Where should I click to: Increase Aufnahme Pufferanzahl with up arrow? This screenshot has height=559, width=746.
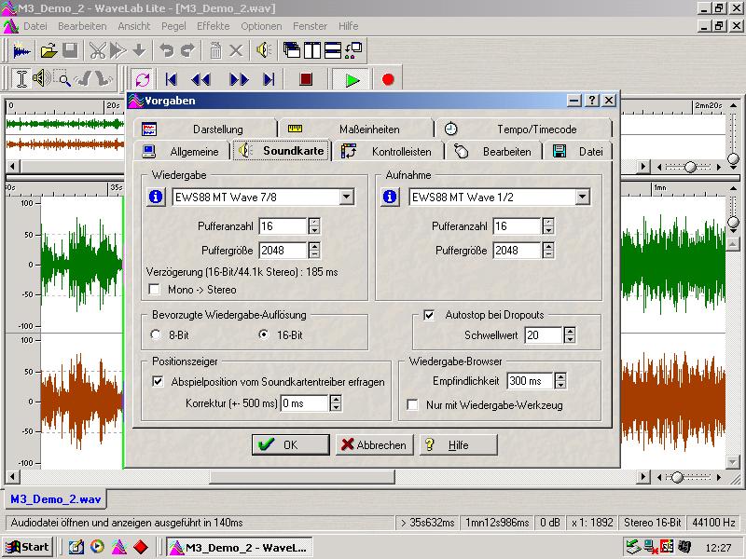click(x=548, y=222)
